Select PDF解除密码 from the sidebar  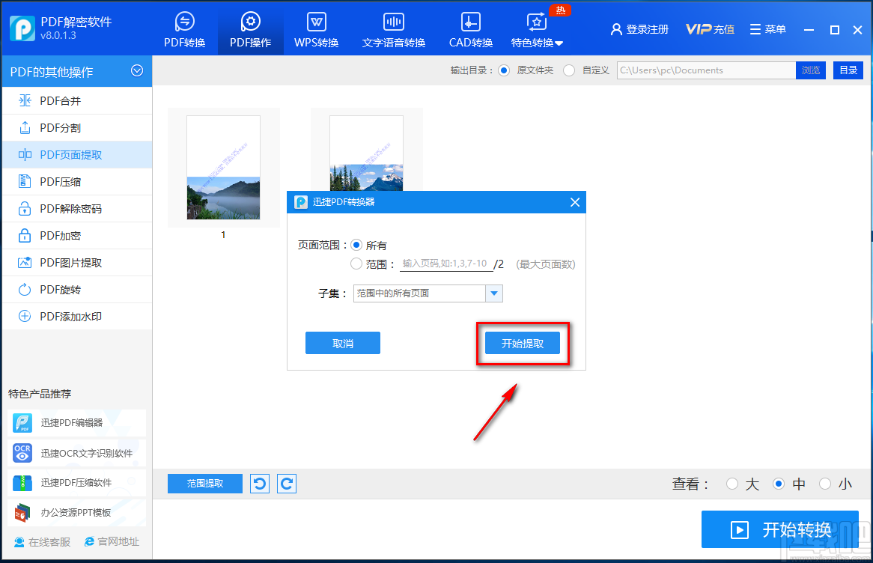65,208
